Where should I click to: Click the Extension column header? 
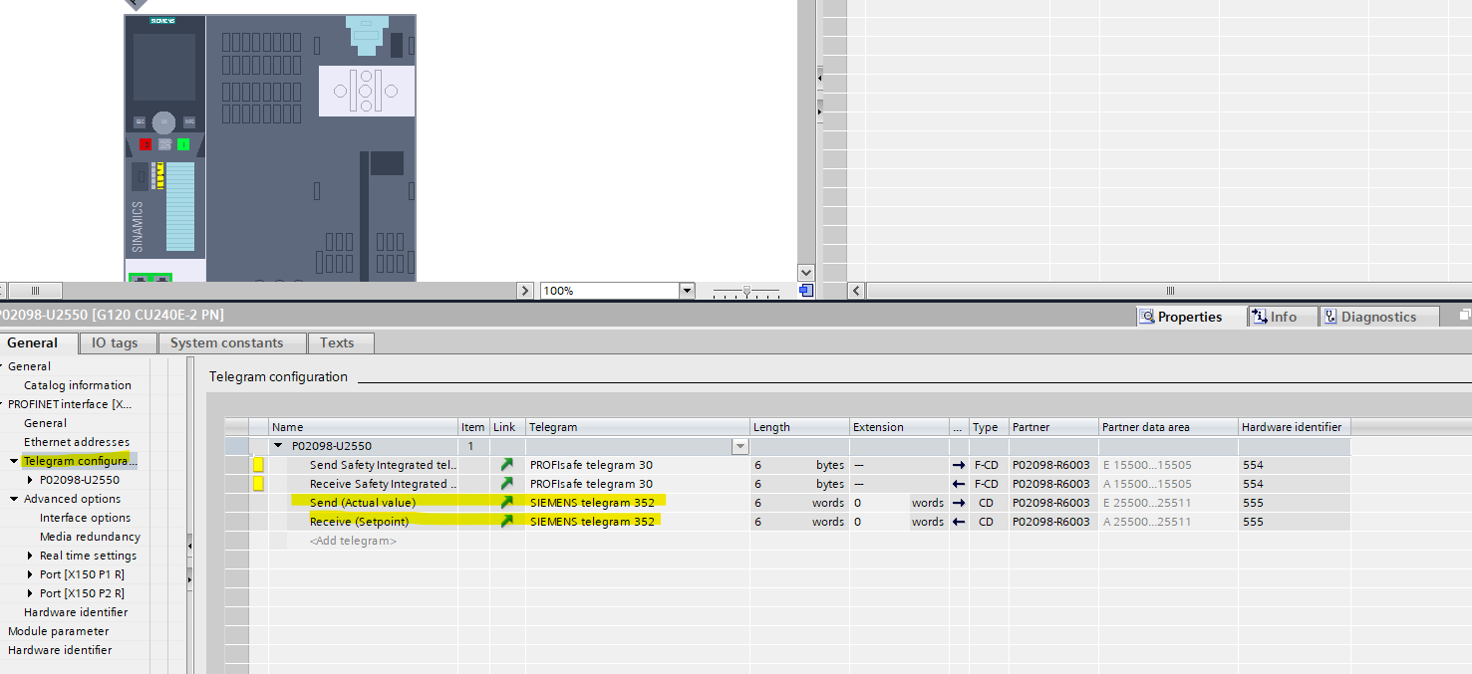[898, 427]
